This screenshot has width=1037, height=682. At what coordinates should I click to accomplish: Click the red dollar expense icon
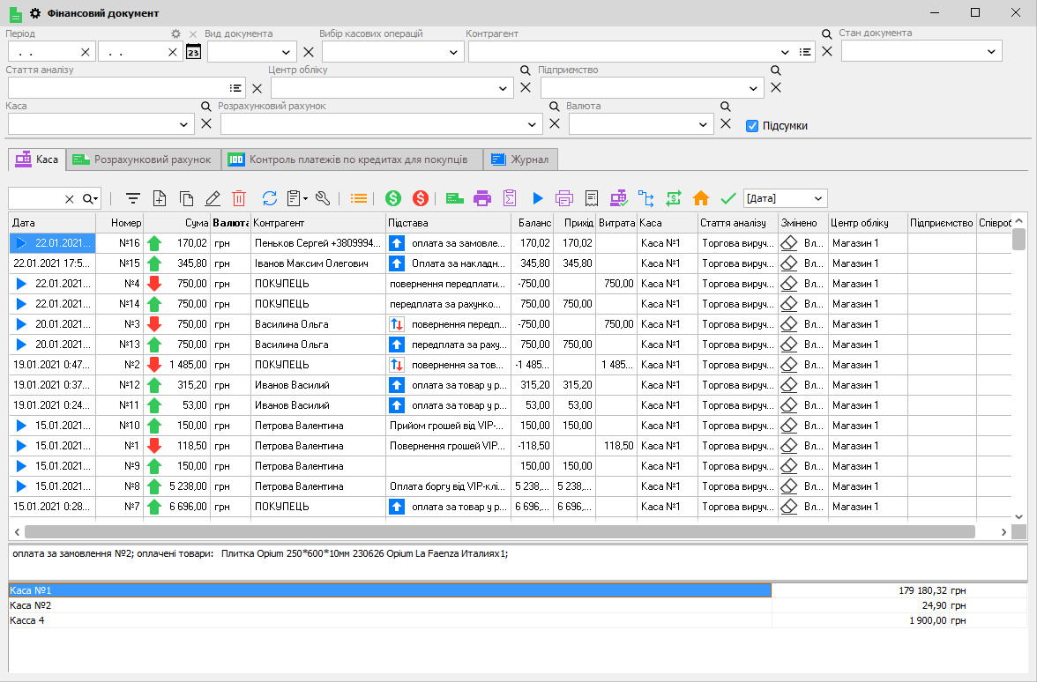click(420, 198)
